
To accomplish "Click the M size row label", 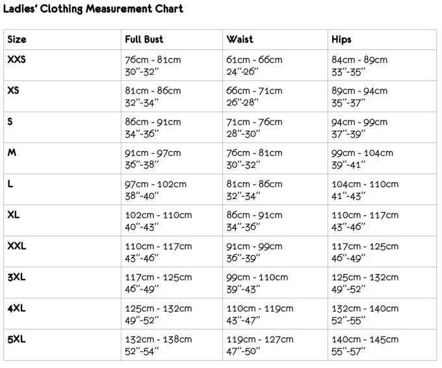I will [11, 153].
